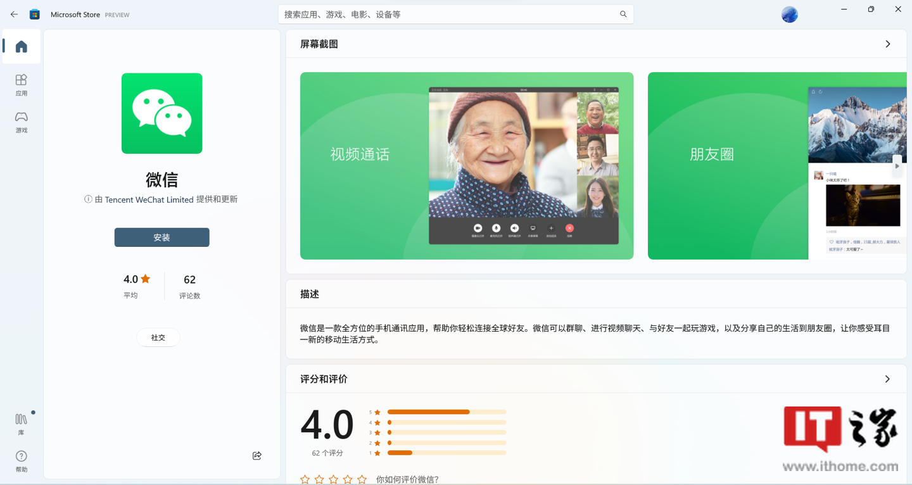Open the Tencent WeChat Limited publisher link
This screenshot has height=485, width=912.
(x=149, y=199)
